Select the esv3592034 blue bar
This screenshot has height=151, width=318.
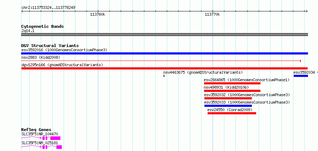pyautogui.click(x=301, y=76)
